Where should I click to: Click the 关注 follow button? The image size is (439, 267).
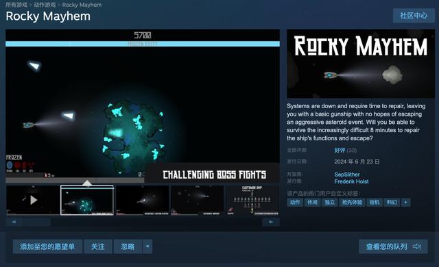click(x=97, y=246)
